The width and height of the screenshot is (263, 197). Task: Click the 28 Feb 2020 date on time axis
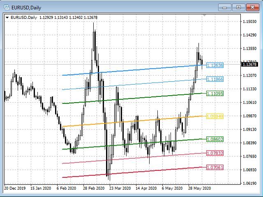tap(94, 188)
